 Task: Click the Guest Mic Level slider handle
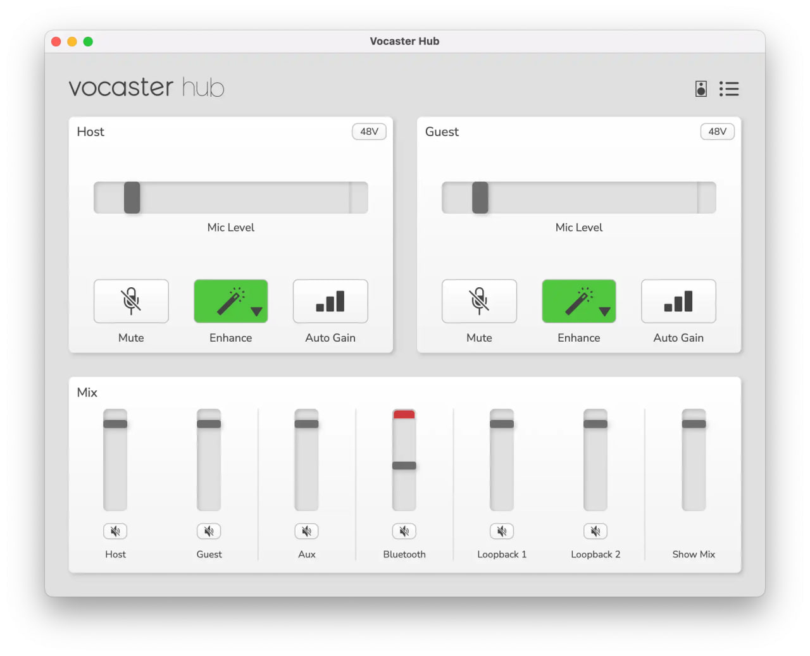click(x=480, y=197)
